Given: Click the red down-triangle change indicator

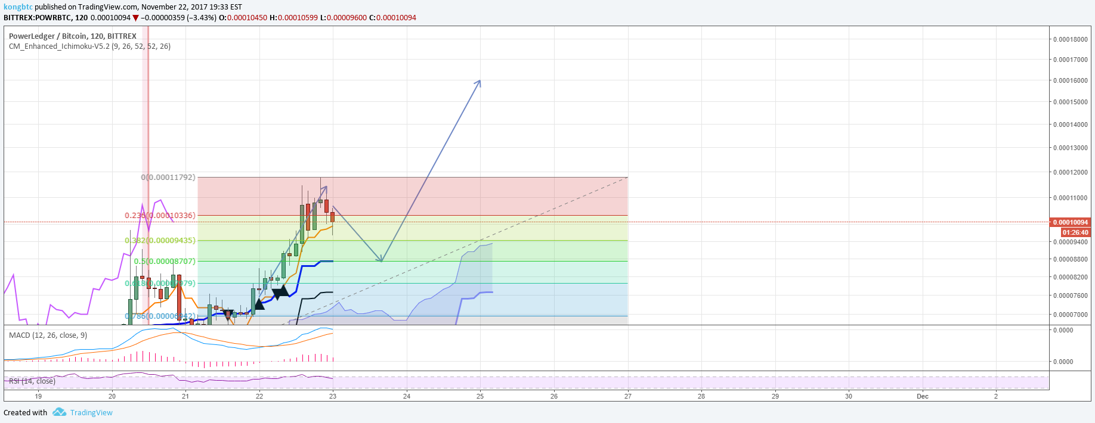Looking at the screenshot, I should (135, 18).
